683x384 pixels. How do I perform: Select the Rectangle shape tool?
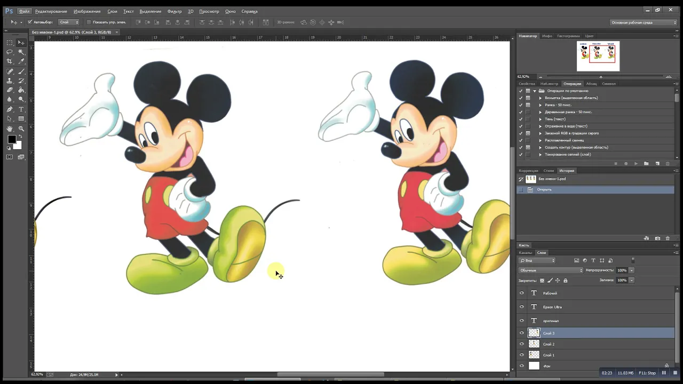[x=21, y=118]
